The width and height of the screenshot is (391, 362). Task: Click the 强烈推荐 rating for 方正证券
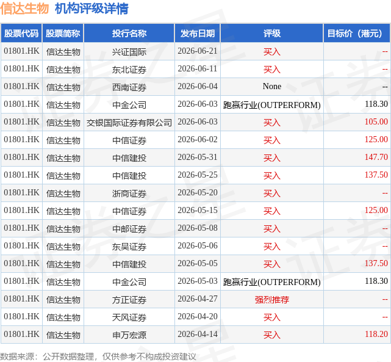[x=272, y=299]
